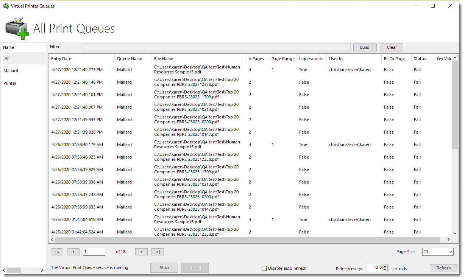
Task: Click the down arrow on the vertical scrollbar
Action: tap(455, 233)
